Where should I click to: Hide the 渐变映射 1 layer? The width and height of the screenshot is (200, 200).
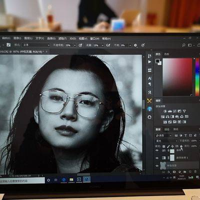click(157, 158)
